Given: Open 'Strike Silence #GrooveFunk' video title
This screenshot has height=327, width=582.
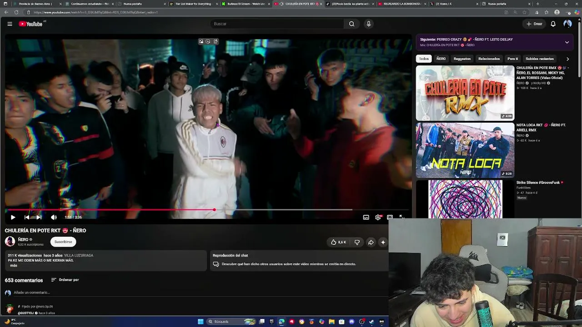Looking at the screenshot, I should (540, 183).
